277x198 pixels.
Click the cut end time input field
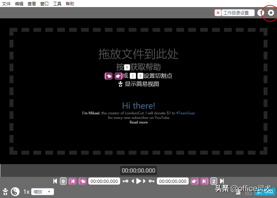click(172, 181)
